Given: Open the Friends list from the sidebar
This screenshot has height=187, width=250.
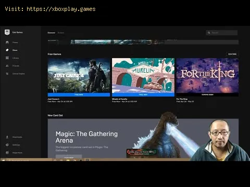Looking at the screenshot, I should (16, 66).
